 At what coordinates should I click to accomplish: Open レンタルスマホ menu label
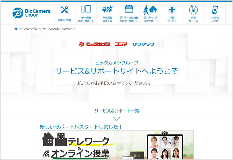point(215,19)
